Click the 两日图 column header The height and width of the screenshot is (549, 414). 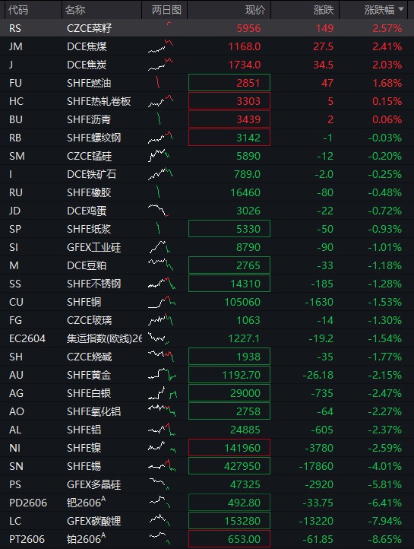point(165,10)
